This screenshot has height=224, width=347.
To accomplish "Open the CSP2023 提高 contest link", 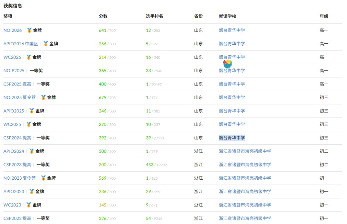I will coord(17,165).
